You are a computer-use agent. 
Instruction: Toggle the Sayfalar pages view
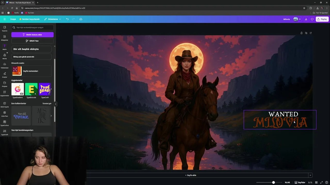point(300,182)
